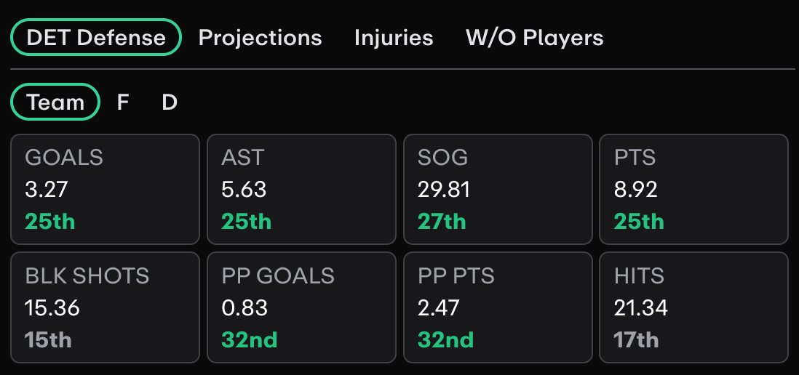The width and height of the screenshot is (799, 375).
Task: Click the GOALS stat card
Action: click(105, 189)
